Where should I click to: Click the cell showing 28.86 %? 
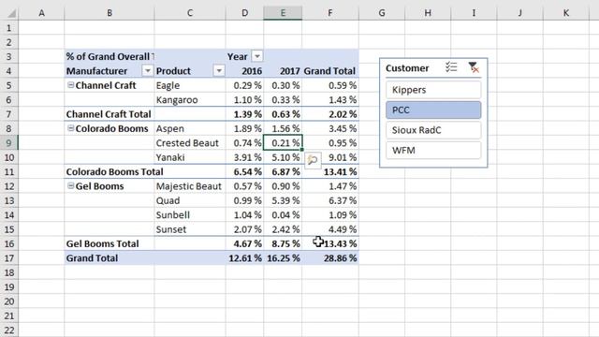(x=330, y=258)
